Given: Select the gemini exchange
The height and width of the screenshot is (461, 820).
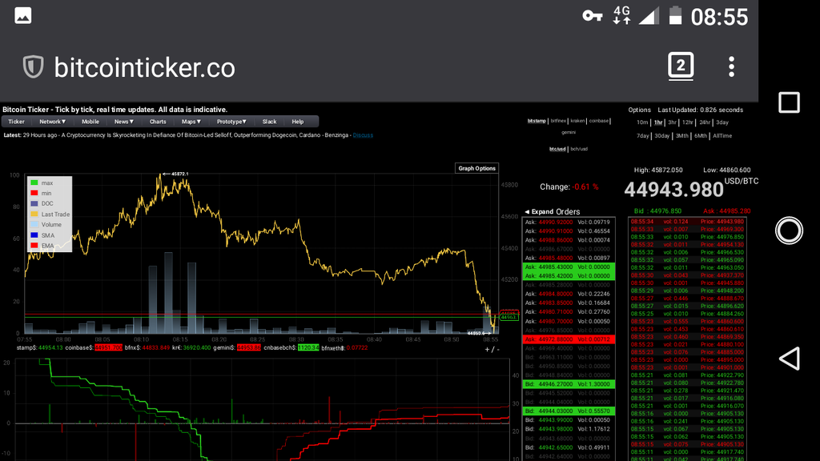Looking at the screenshot, I should coord(569,132).
